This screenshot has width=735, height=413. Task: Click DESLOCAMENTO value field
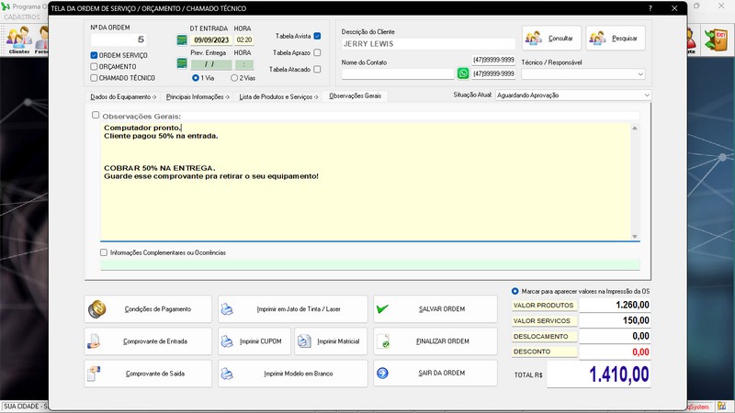615,336
